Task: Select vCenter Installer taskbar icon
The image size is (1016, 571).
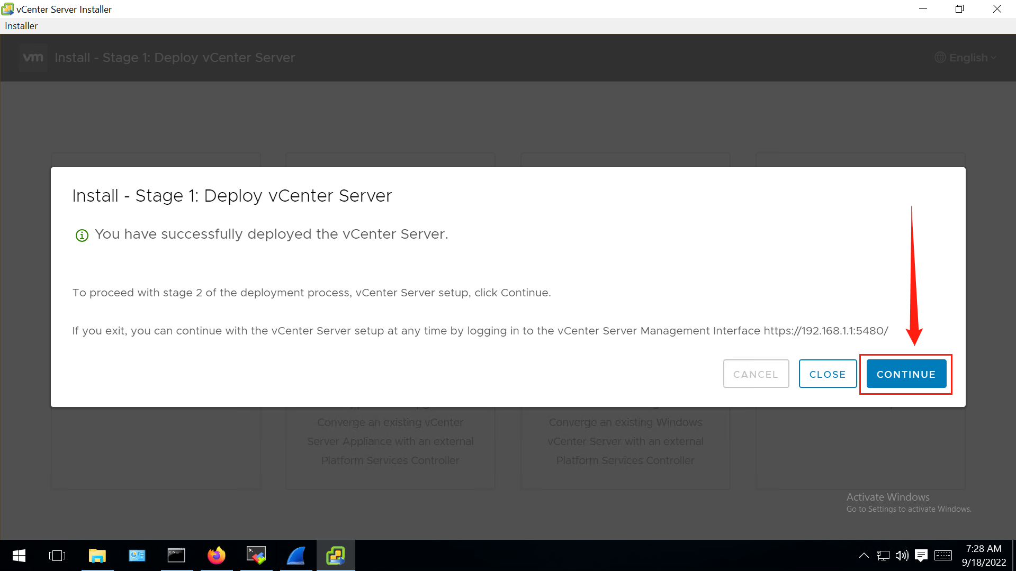Action: [x=336, y=556]
